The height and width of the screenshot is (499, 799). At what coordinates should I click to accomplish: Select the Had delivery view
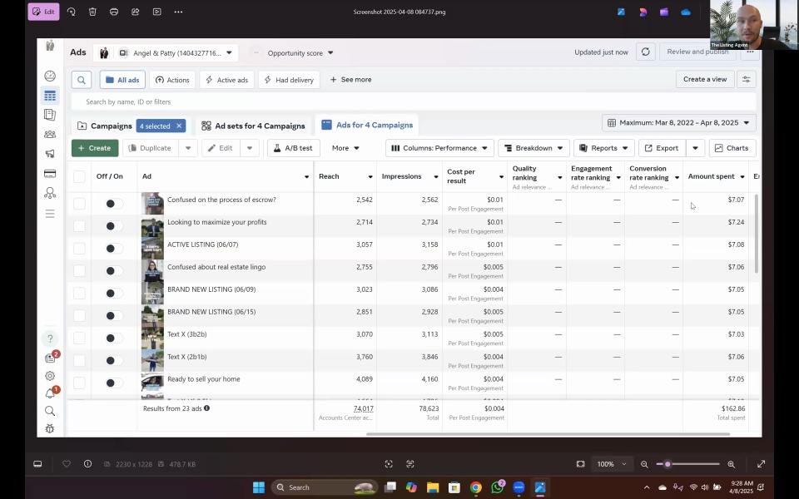tap(289, 80)
